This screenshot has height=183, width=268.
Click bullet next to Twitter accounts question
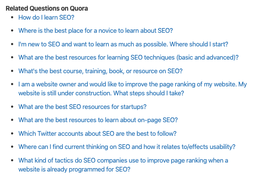click(12, 133)
